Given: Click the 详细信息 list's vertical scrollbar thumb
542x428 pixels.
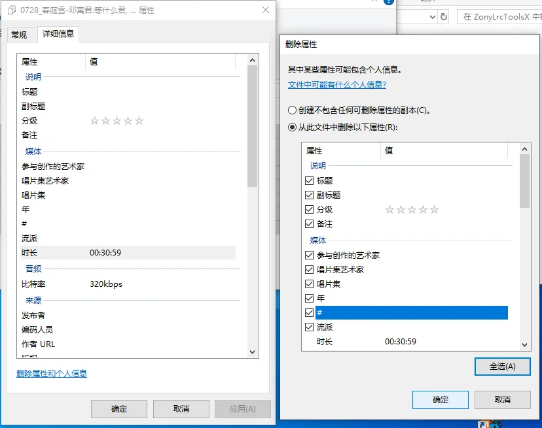Looking at the screenshot, I should [253, 124].
